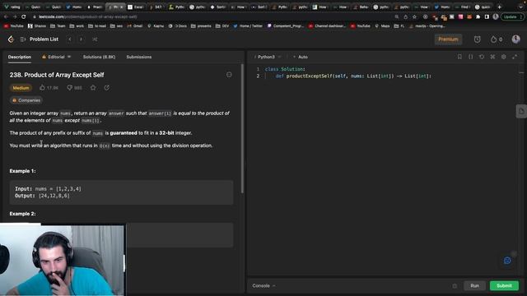The height and width of the screenshot is (296, 527).
Task: Click the LeetCode logo icon
Action: 11,39
